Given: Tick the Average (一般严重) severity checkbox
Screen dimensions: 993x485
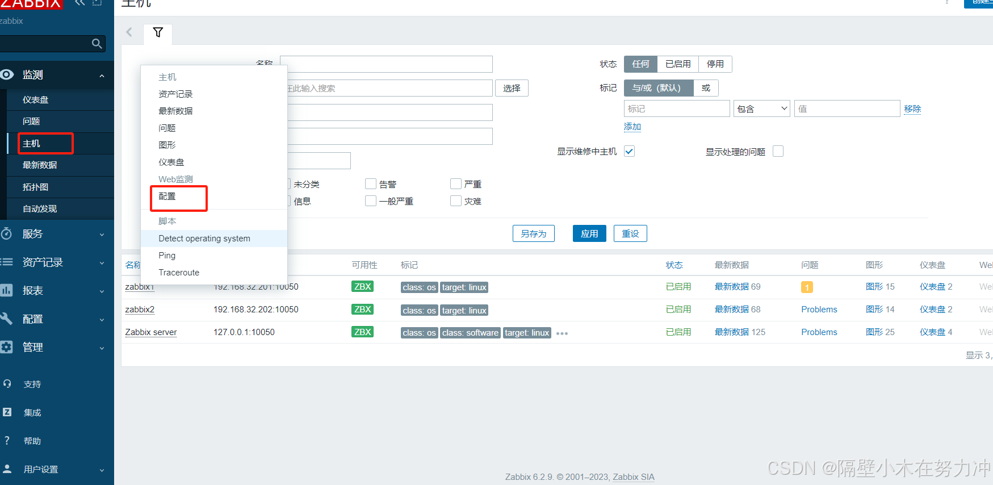Looking at the screenshot, I should point(371,201).
